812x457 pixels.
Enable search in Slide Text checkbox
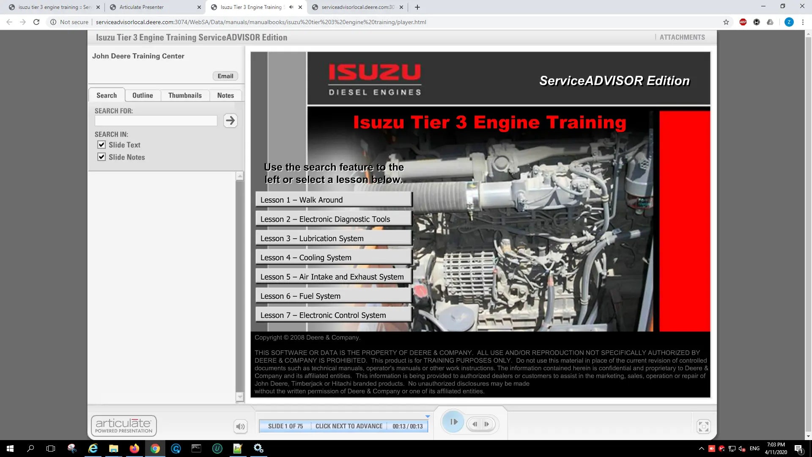click(101, 144)
